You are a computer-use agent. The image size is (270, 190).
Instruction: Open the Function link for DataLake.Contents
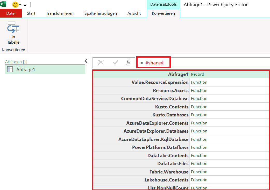tap(199, 155)
